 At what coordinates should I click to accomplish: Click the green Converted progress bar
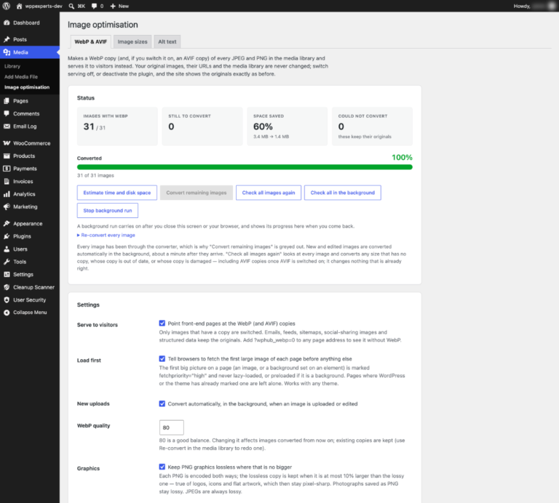coord(245,167)
